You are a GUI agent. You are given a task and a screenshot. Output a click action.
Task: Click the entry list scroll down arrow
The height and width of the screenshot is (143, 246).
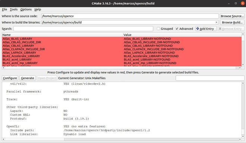click(243, 65)
